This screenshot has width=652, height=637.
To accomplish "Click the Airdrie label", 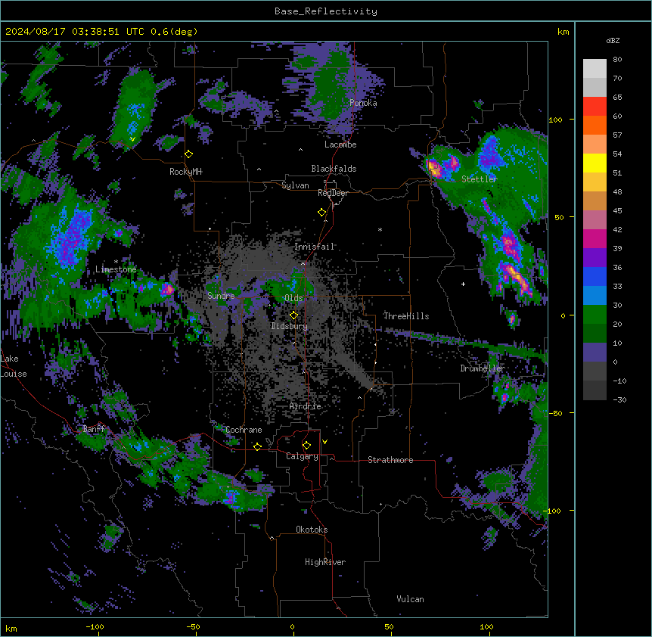I will point(306,406).
